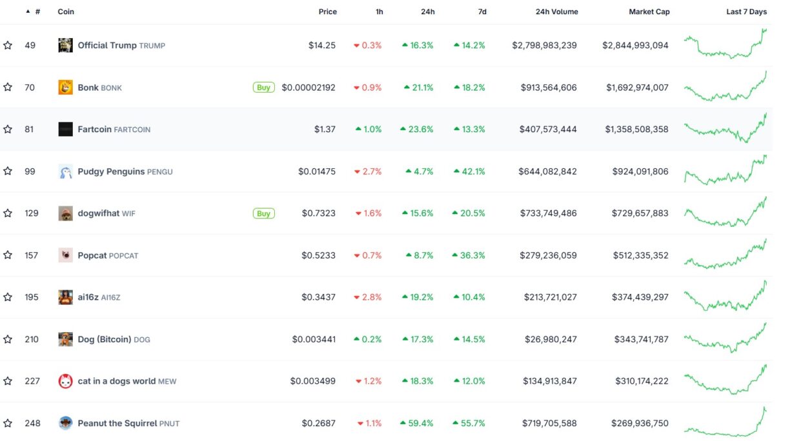Viewport: 790px width, 441px height.
Task: Toggle the favorite star for Bonk
Action: coord(7,87)
